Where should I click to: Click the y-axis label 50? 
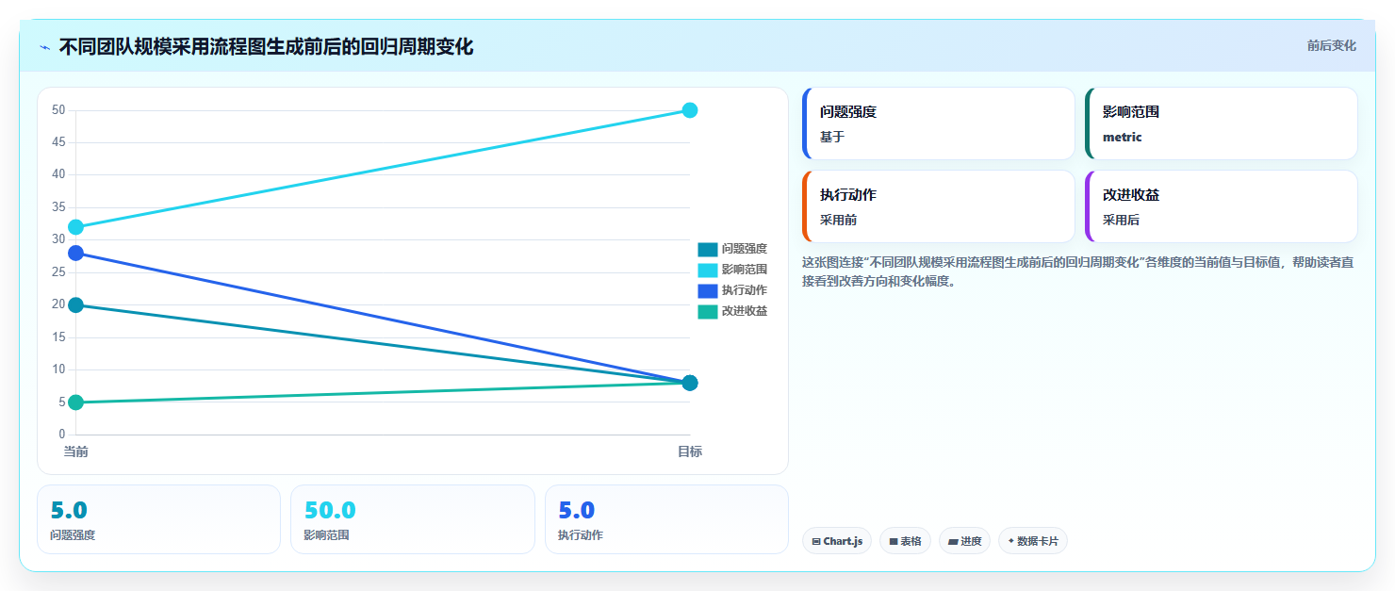[x=58, y=110]
